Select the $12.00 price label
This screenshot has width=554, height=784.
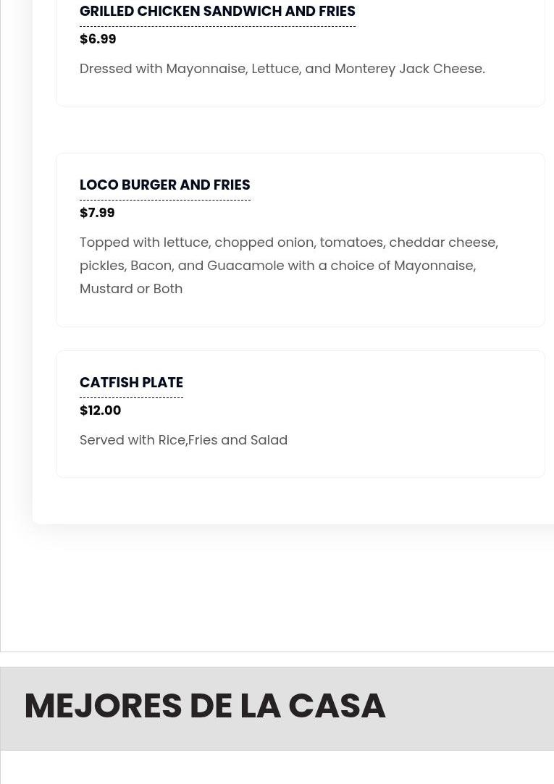[100, 410]
